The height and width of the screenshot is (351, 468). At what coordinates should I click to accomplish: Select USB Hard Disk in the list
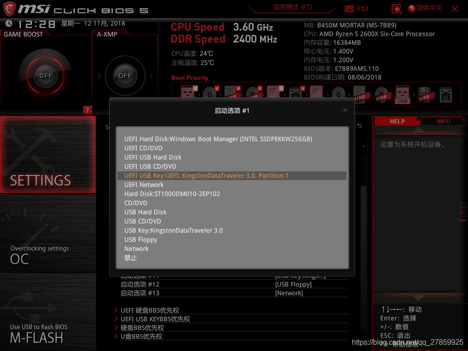(232, 212)
